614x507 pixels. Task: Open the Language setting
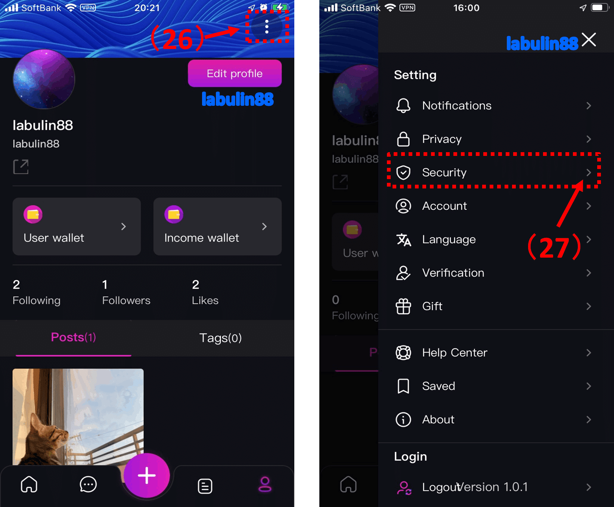click(493, 239)
